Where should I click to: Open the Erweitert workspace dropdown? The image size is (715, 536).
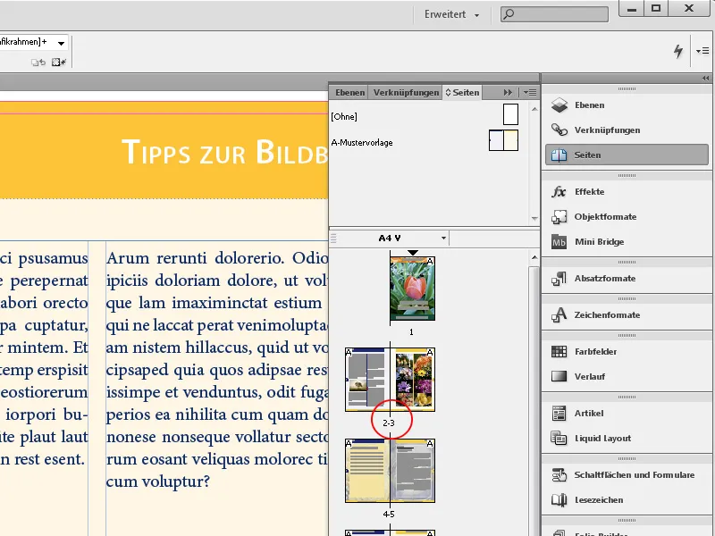point(454,14)
